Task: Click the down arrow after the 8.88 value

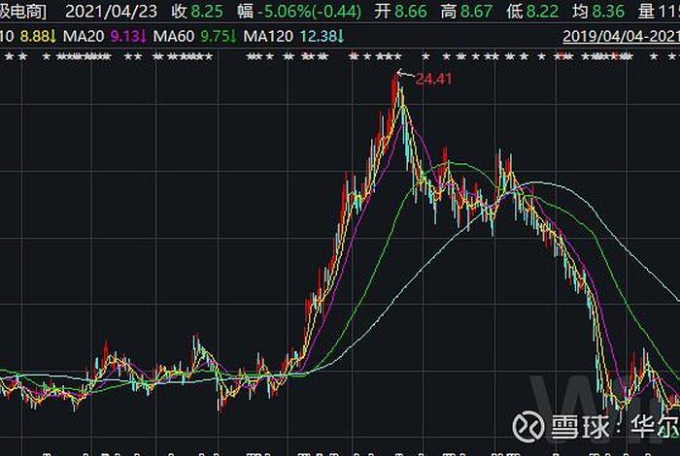Action: coord(53,36)
